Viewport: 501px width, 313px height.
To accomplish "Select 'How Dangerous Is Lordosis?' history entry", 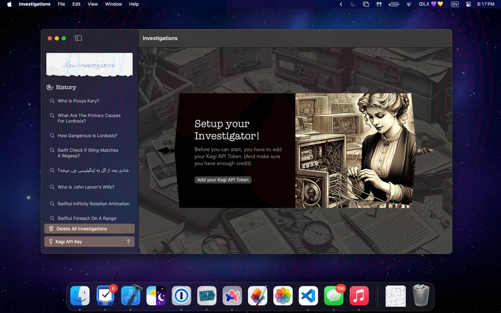I will pyautogui.click(x=87, y=136).
